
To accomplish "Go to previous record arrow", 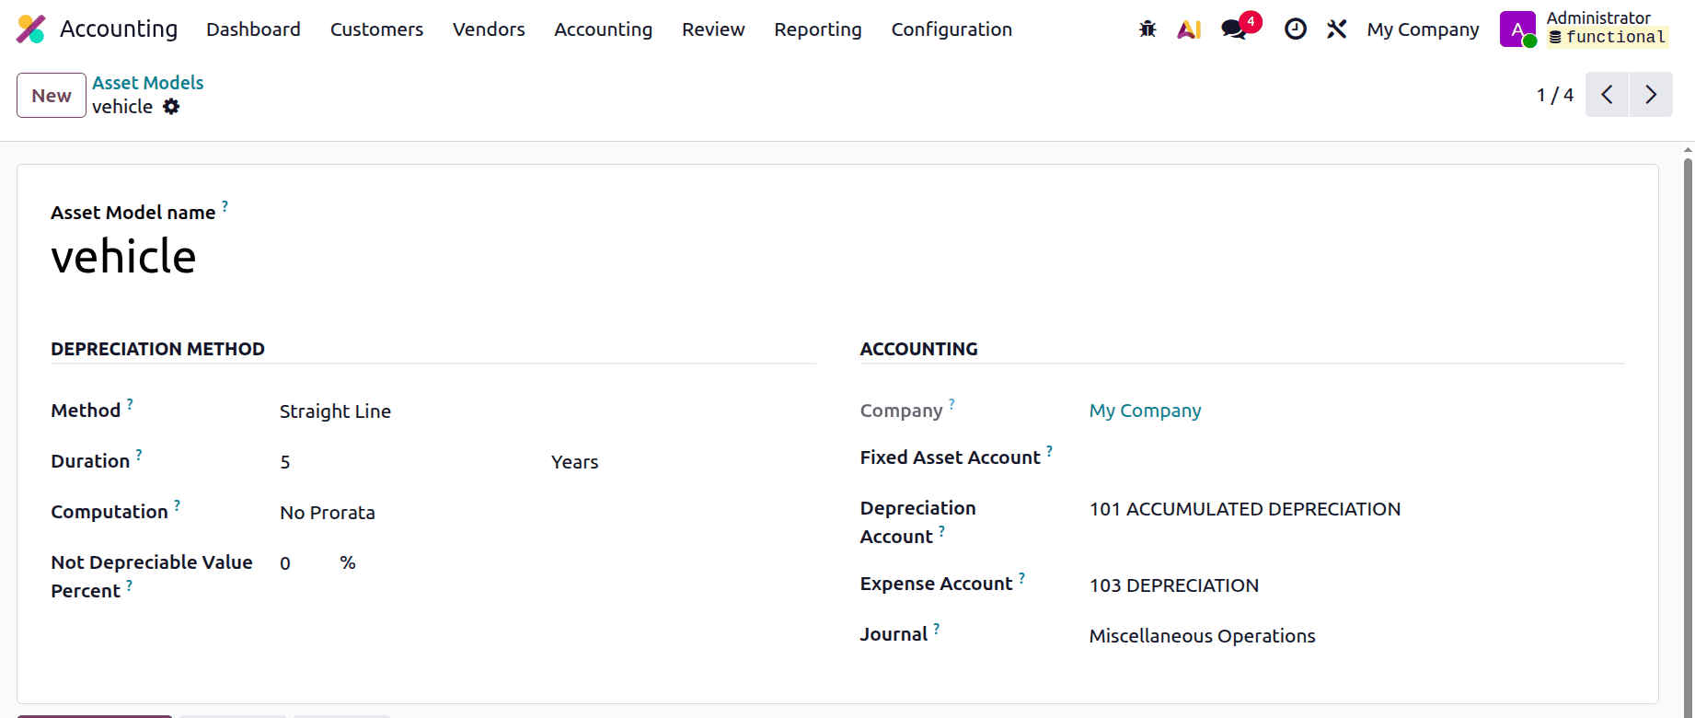I will pos(1607,95).
